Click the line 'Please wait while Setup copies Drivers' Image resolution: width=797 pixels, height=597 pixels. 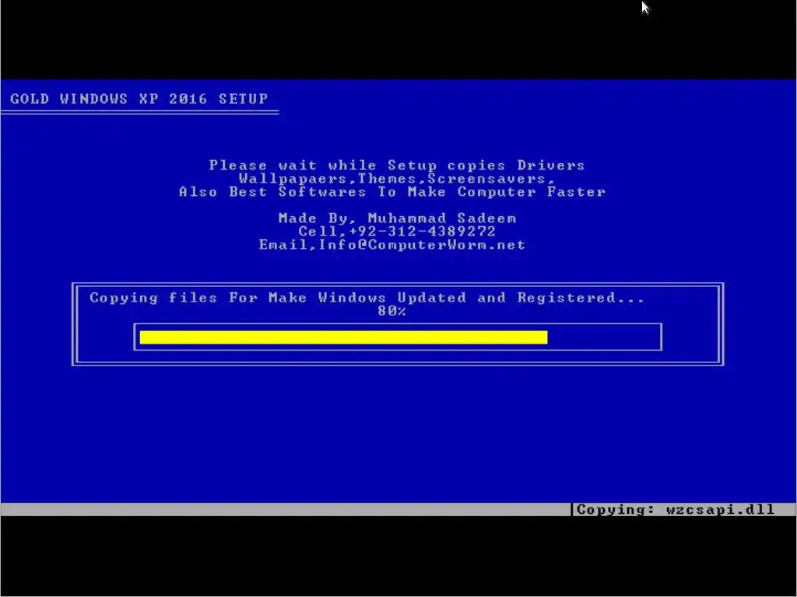pos(397,166)
